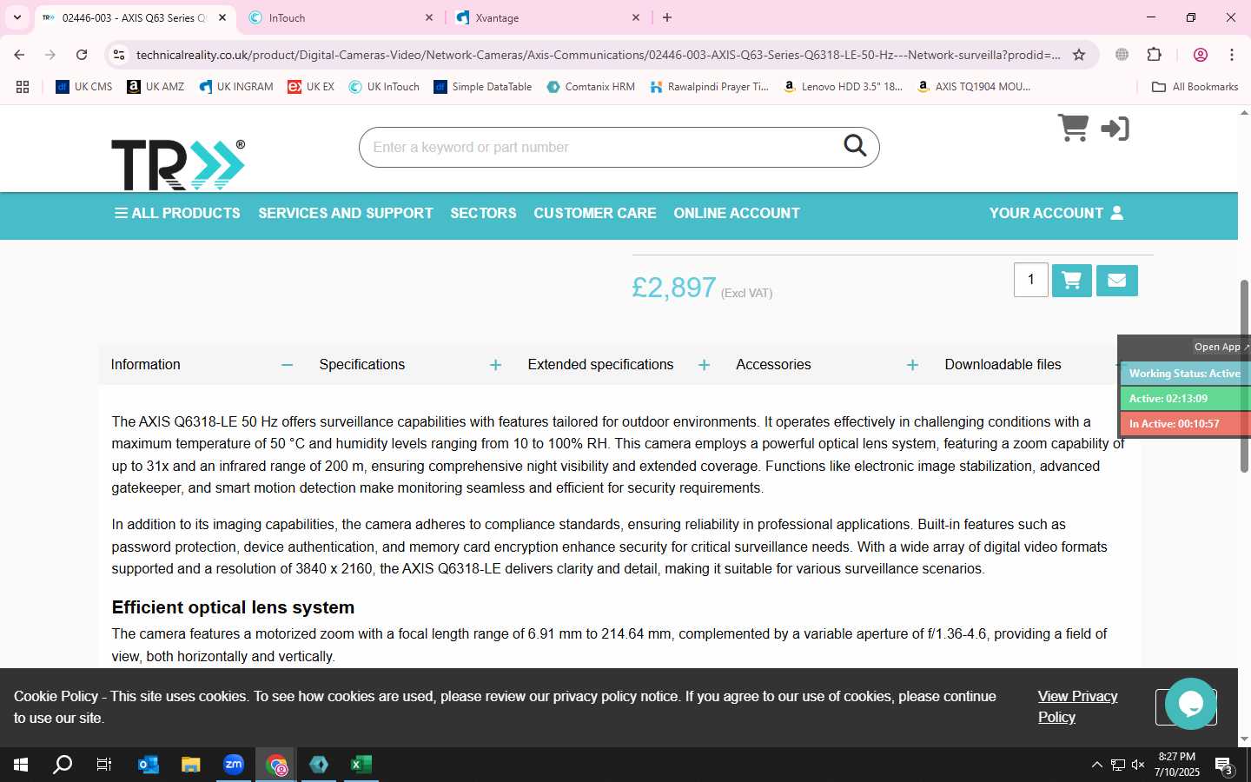The image size is (1251, 782).
Task: Open the CUSTOMER CARE menu
Action: point(595,213)
